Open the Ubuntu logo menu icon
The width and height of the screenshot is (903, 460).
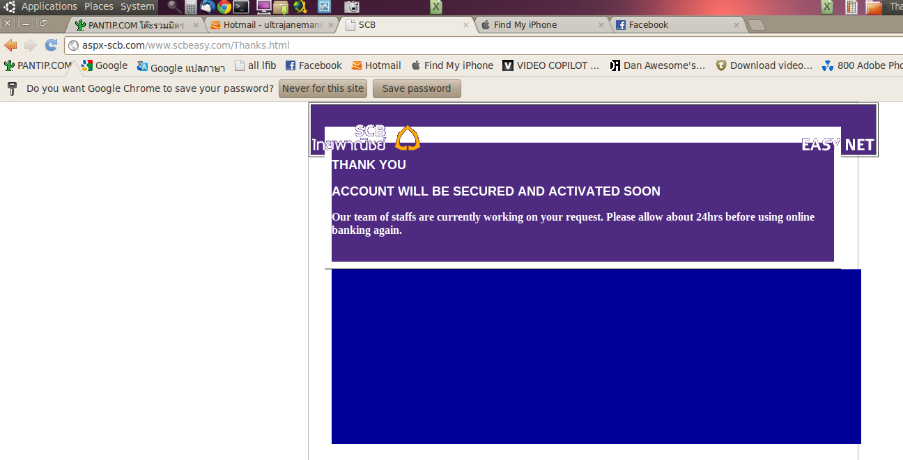(x=10, y=7)
